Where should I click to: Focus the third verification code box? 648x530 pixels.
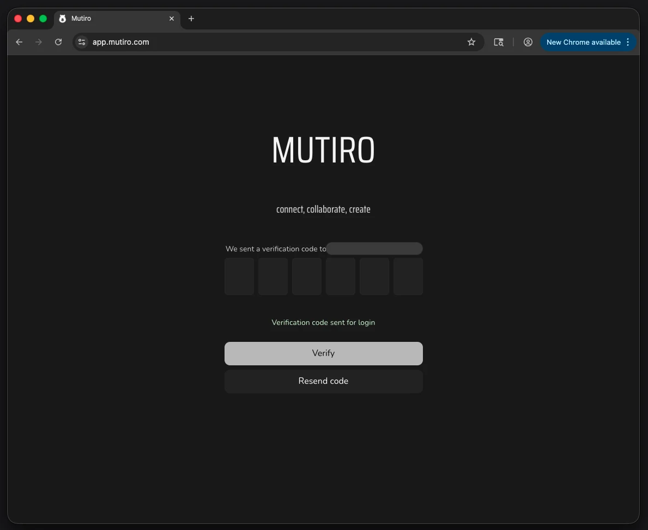click(307, 276)
